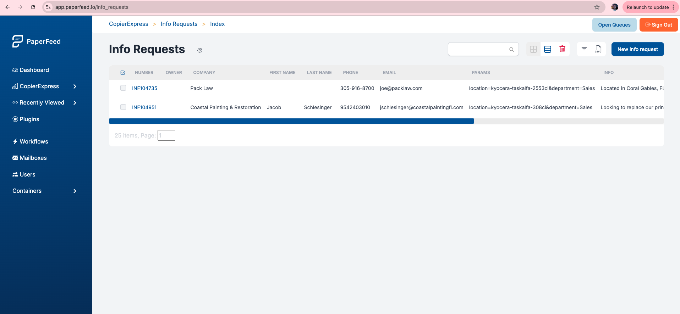Export the list as CSV
The width and height of the screenshot is (680, 314).
(598, 49)
